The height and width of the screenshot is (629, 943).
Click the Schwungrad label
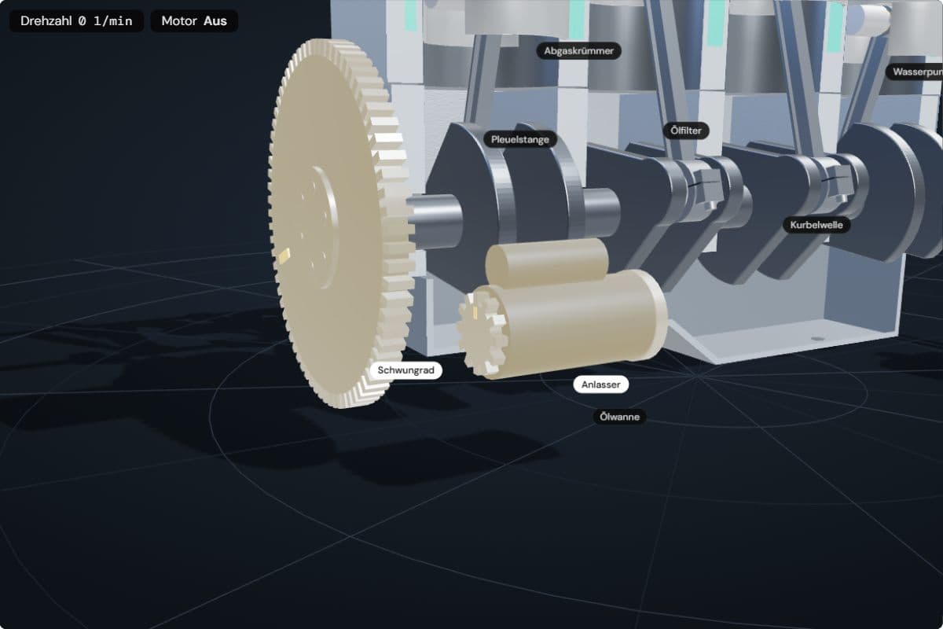coord(405,370)
